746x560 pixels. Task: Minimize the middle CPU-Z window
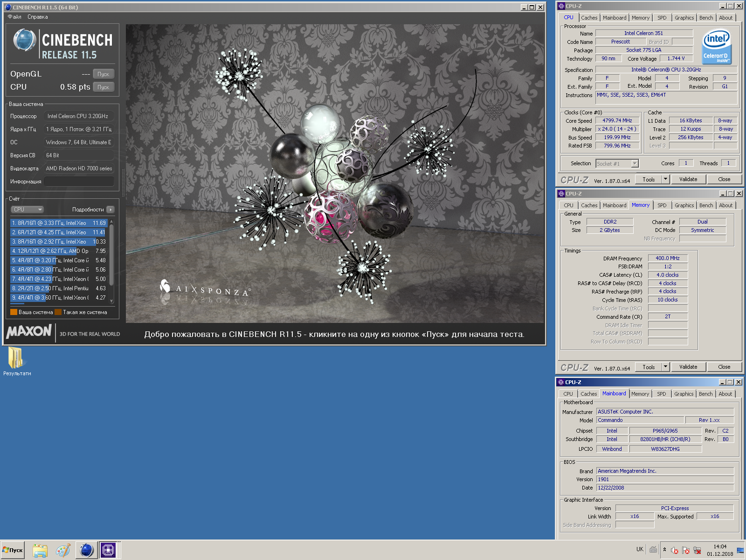click(723, 194)
